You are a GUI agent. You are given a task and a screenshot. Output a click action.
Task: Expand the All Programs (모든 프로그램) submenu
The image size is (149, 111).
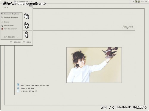11,37
